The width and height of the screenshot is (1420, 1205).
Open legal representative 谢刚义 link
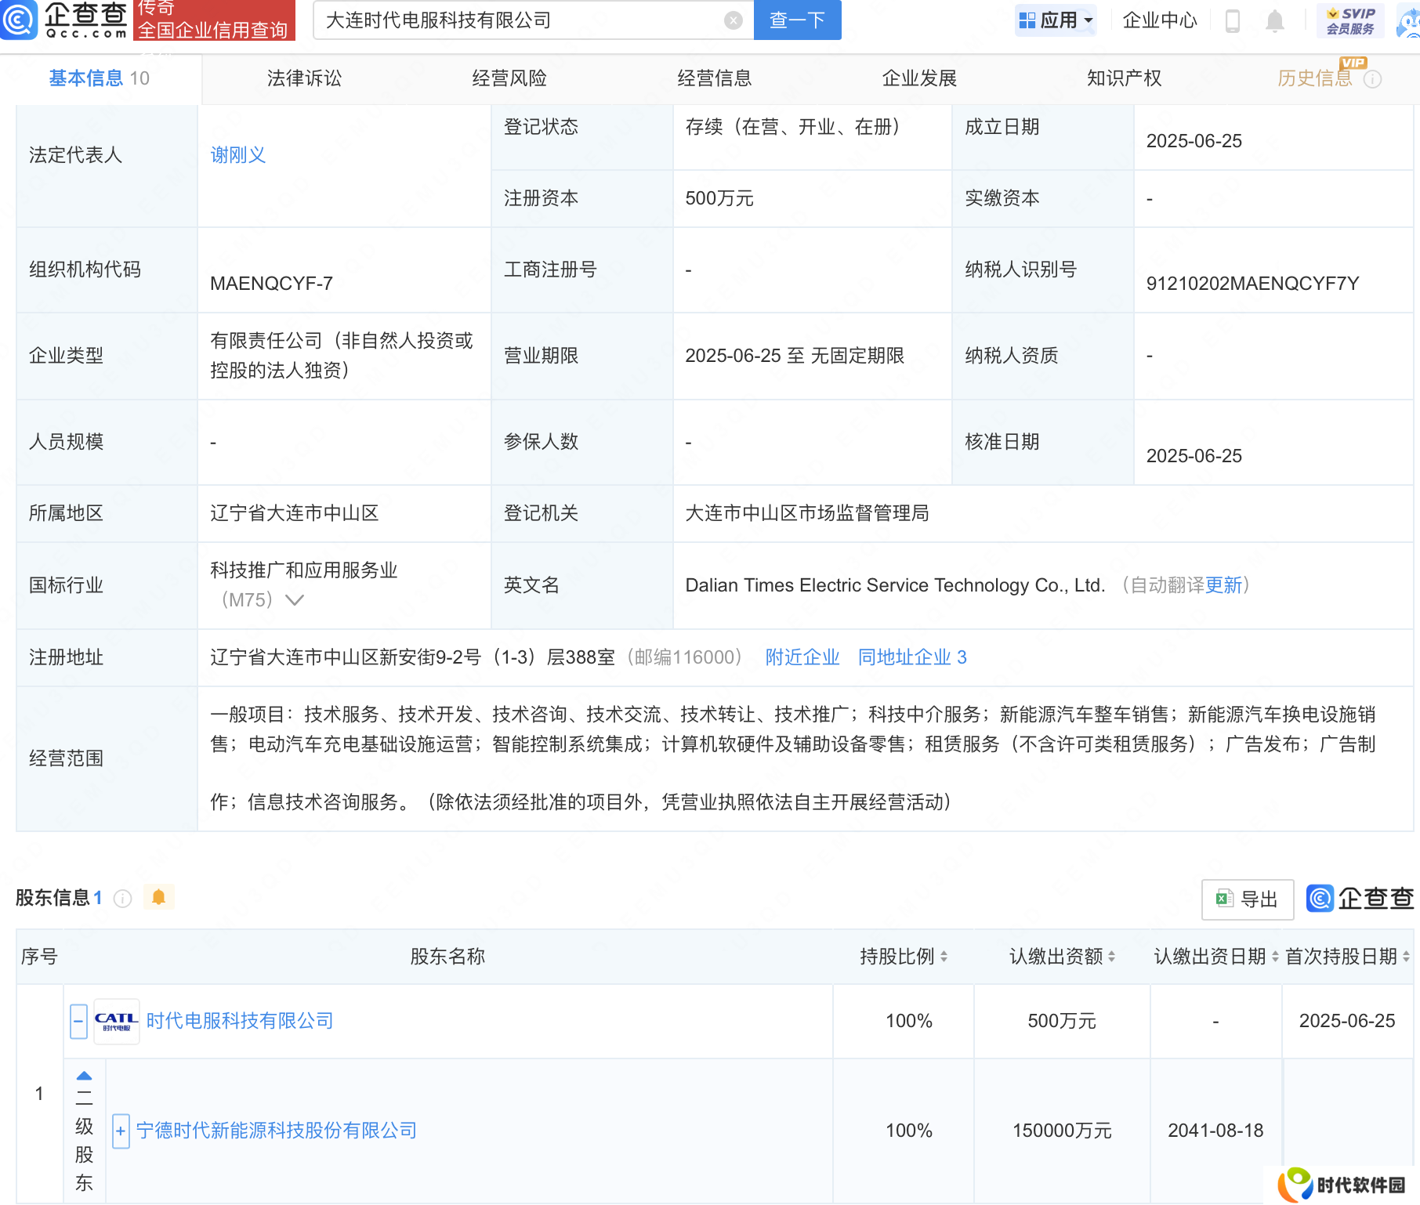[x=238, y=155]
